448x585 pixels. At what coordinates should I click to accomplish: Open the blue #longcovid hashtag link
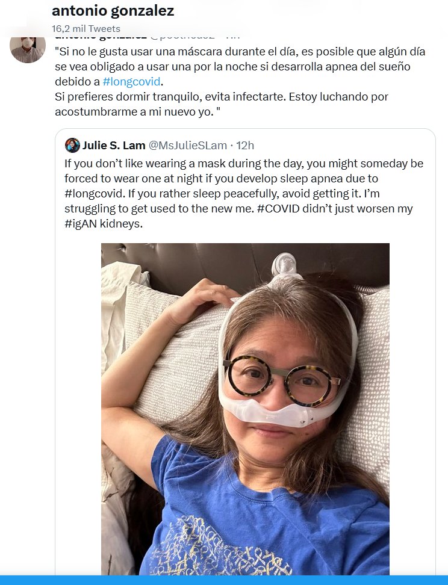(x=131, y=81)
